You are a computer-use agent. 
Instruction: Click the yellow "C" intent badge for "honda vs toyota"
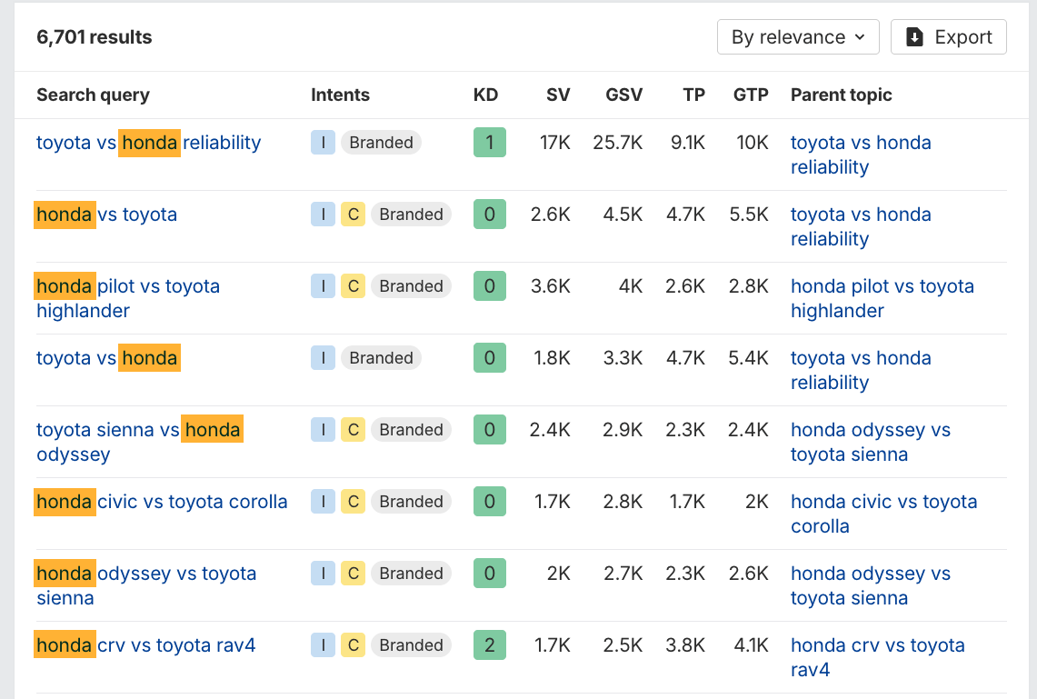(353, 214)
